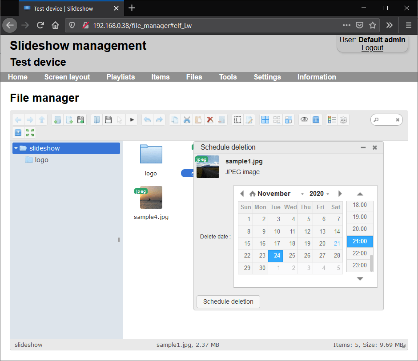Switch to small icons view mode
Image resolution: width=418 pixels, height=361 pixels.
[x=277, y=119]
